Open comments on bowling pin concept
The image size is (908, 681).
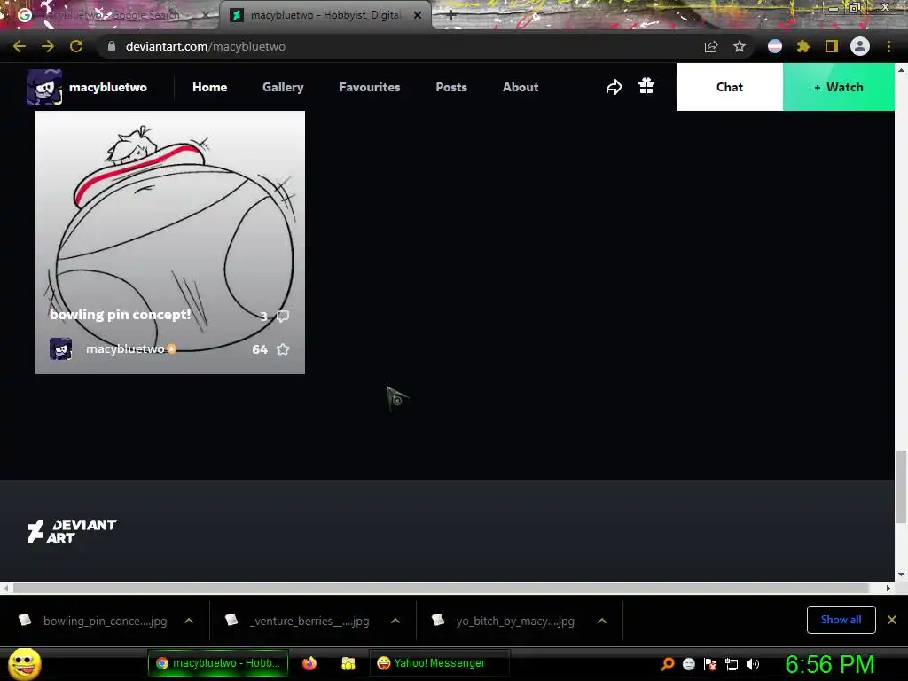coord(283,316)
